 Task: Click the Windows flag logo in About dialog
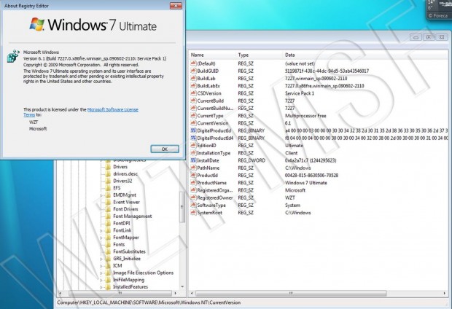pyautogui.click(x=37, y=24)
